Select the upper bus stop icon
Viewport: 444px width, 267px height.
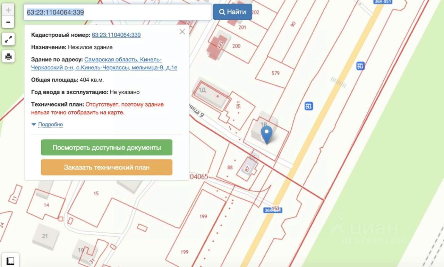coord(360,66)
